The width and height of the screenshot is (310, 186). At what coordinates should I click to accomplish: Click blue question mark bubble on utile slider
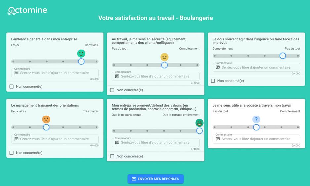(x=256, y=119)
